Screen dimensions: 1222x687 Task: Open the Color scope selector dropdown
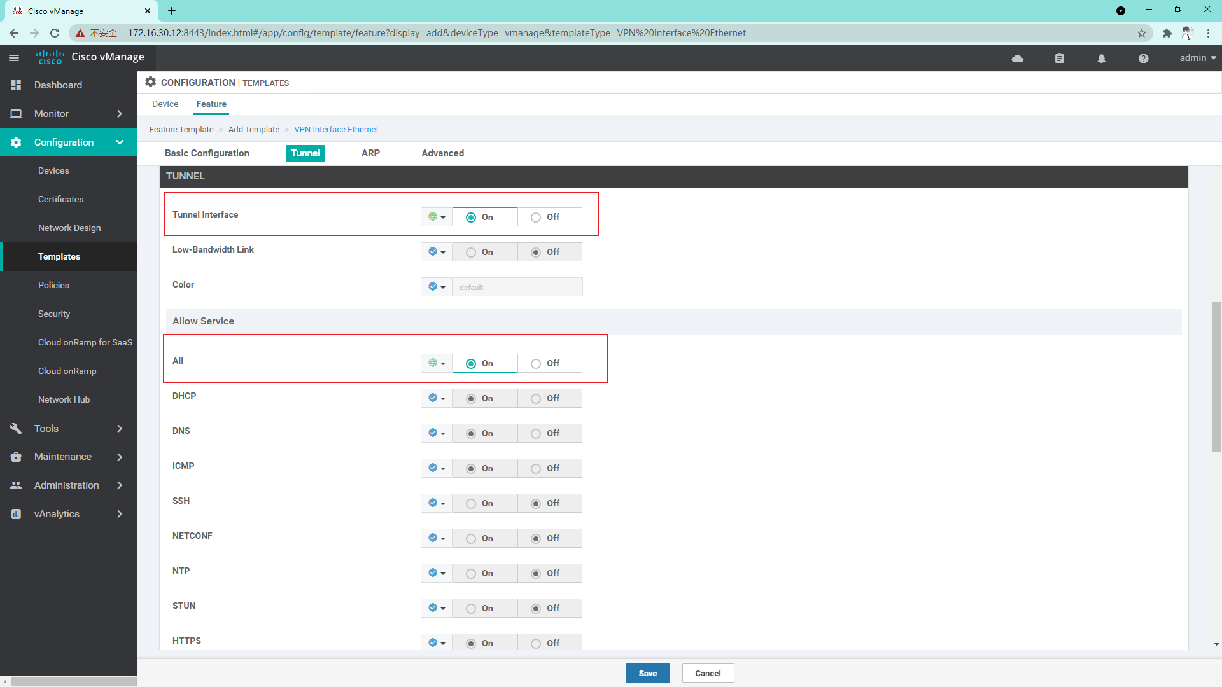[x=436, y=286]
